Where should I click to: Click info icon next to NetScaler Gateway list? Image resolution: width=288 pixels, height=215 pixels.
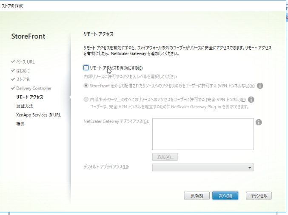259,122
